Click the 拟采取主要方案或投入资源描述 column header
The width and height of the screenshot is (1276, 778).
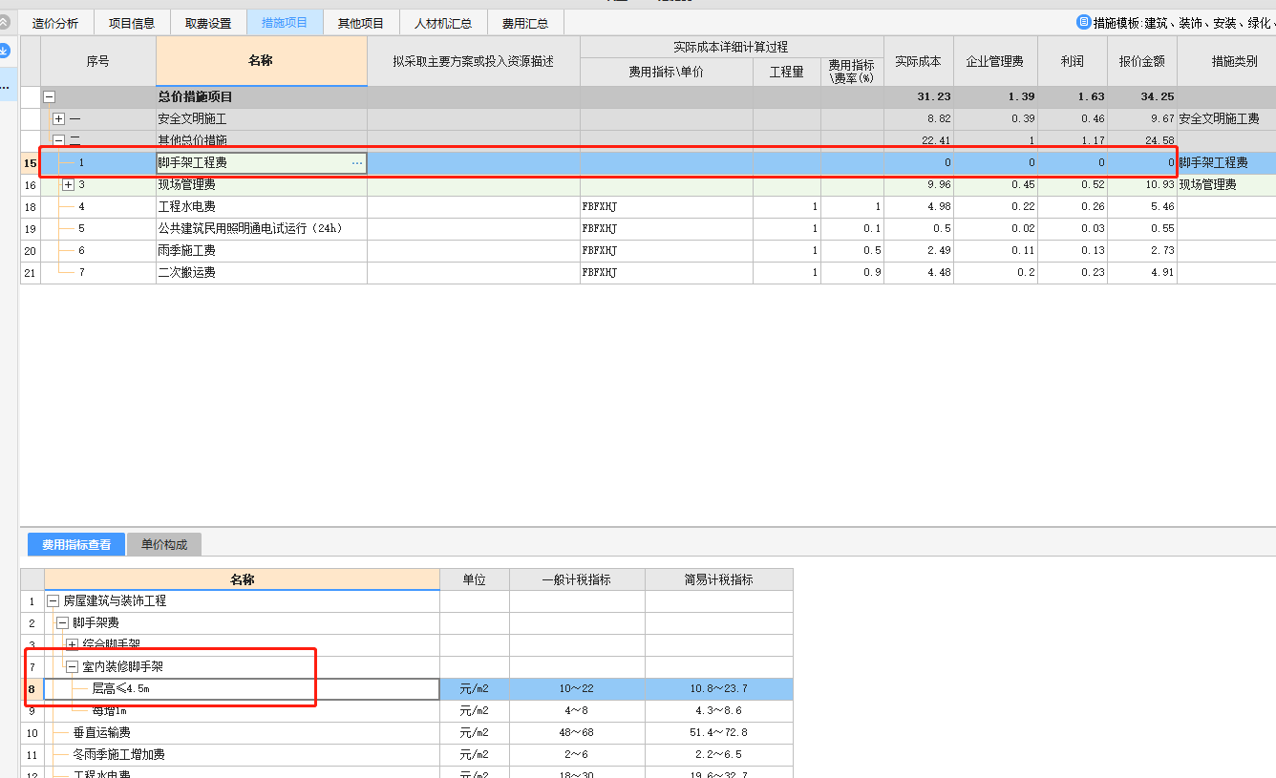[x=474, y=61]
